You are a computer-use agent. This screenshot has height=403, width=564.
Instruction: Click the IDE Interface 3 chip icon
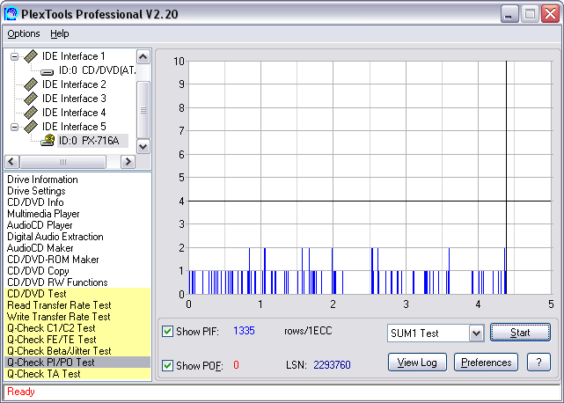31,99
